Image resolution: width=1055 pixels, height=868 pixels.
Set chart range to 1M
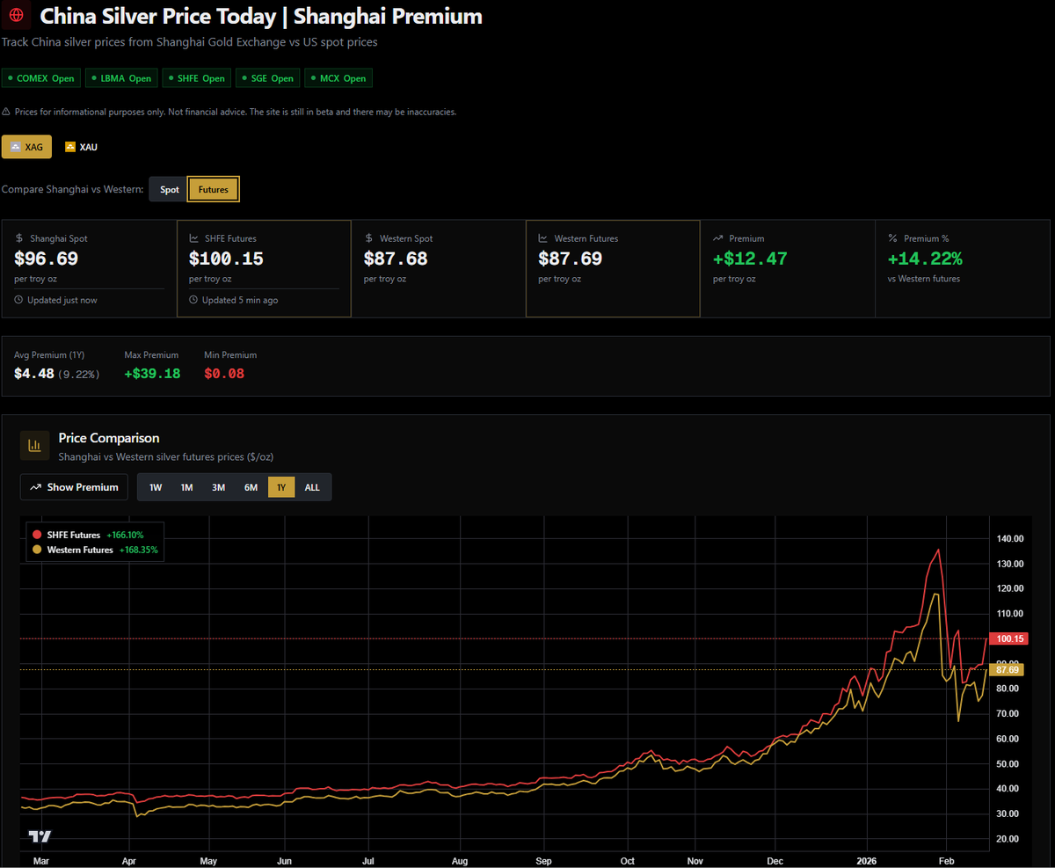[x=187, y=487]
